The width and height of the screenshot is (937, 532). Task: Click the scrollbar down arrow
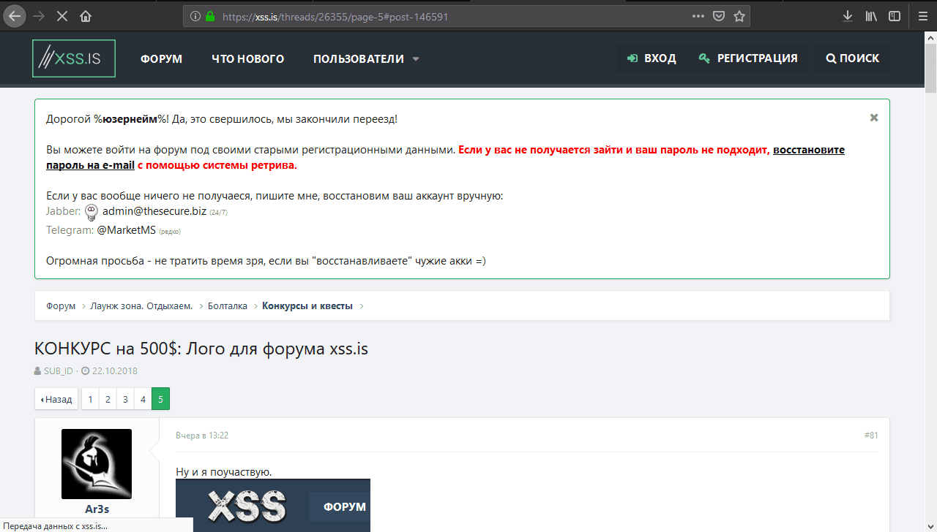[x=930, y=525]
